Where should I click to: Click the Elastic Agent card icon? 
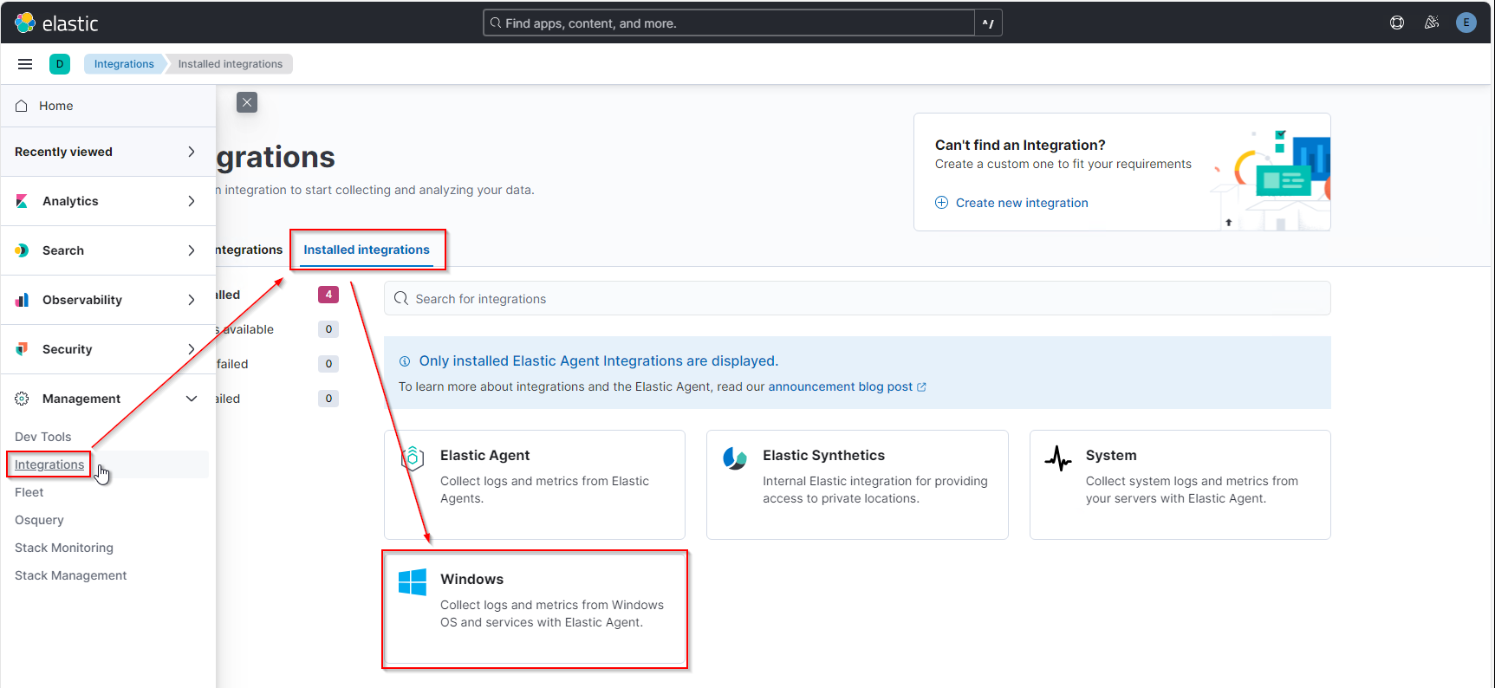pos(413,458)
